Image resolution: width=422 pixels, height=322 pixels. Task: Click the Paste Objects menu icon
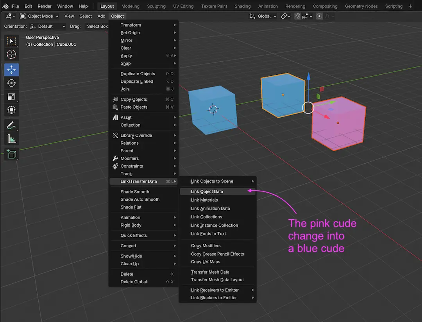pyautogui.click(x=115, y=107)
